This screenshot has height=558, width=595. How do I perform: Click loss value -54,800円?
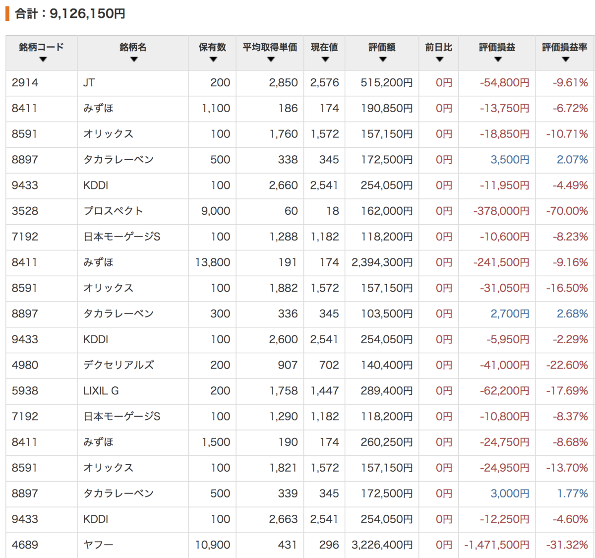point(505,83)
